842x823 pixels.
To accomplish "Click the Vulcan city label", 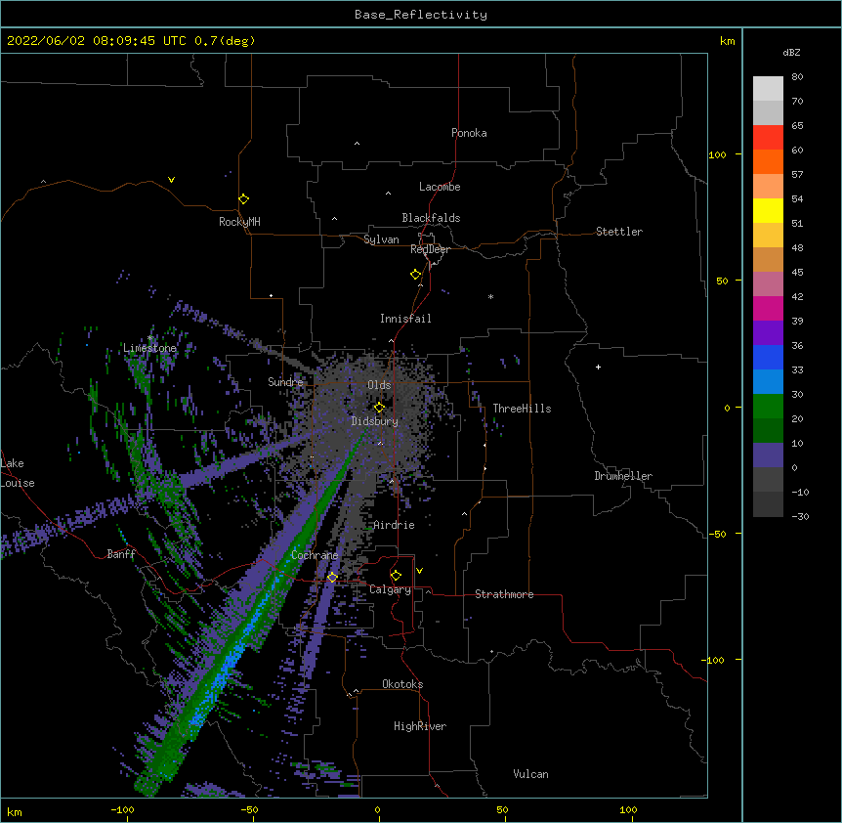I will coord(530,774).
